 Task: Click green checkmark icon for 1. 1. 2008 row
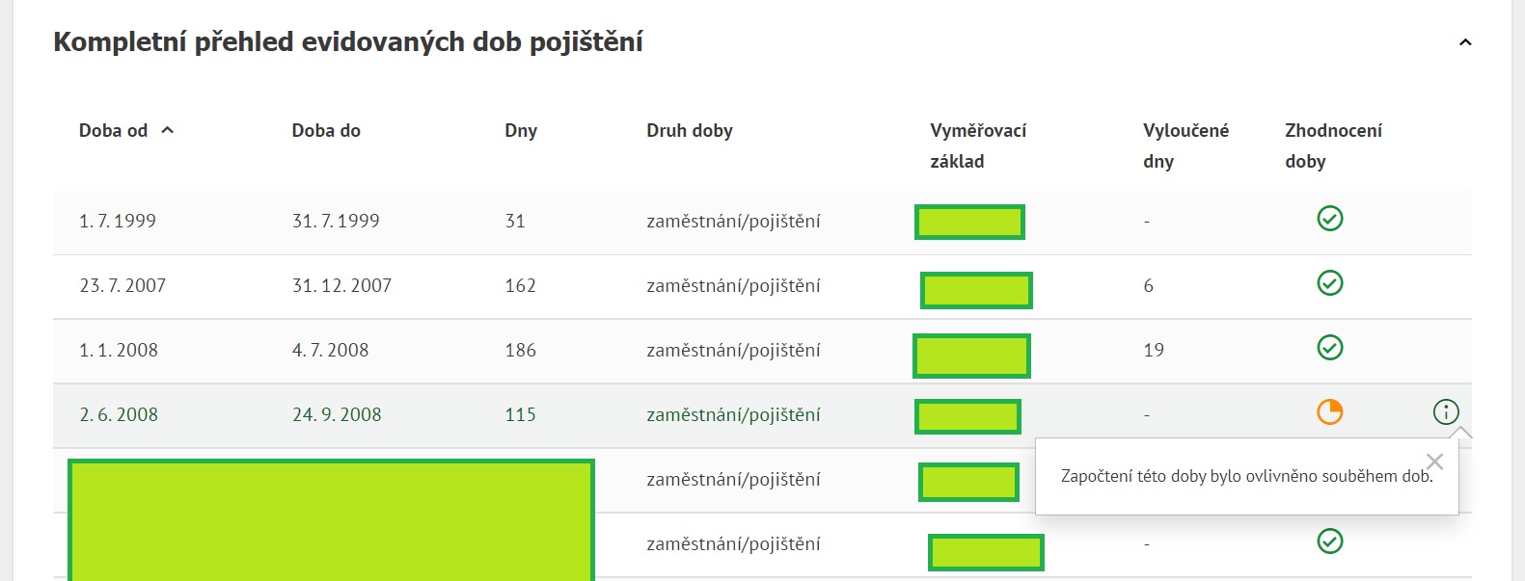[x=1330, y=348]
